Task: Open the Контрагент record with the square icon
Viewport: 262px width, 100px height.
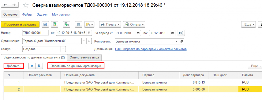Action: 181,41
